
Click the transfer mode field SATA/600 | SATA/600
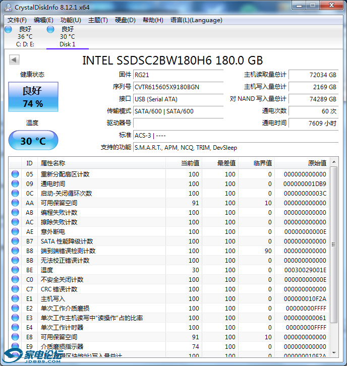point(178,111)
